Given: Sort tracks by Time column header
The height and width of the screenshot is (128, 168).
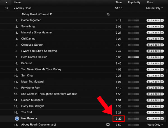Looking at the screenshot, I should click(119, 2).
